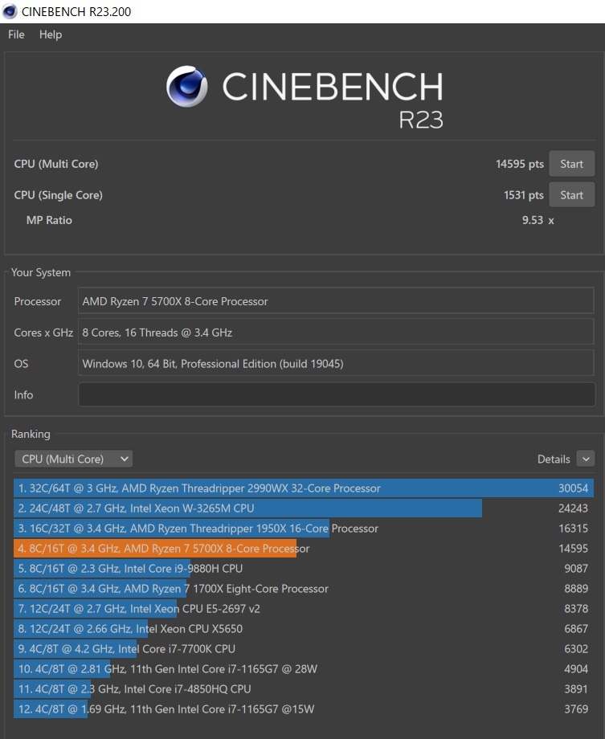
Task: Select the Core i7-7700K ranking row
Action: tap(303, 649)
